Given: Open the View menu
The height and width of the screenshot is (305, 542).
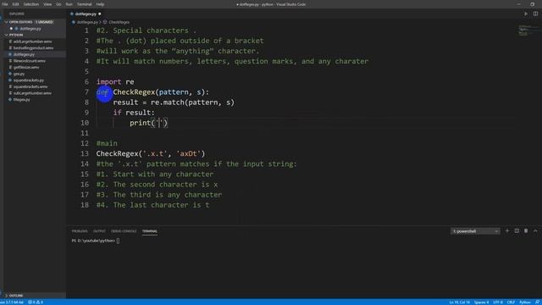Looking at the screenshot, I should (47, 4).
